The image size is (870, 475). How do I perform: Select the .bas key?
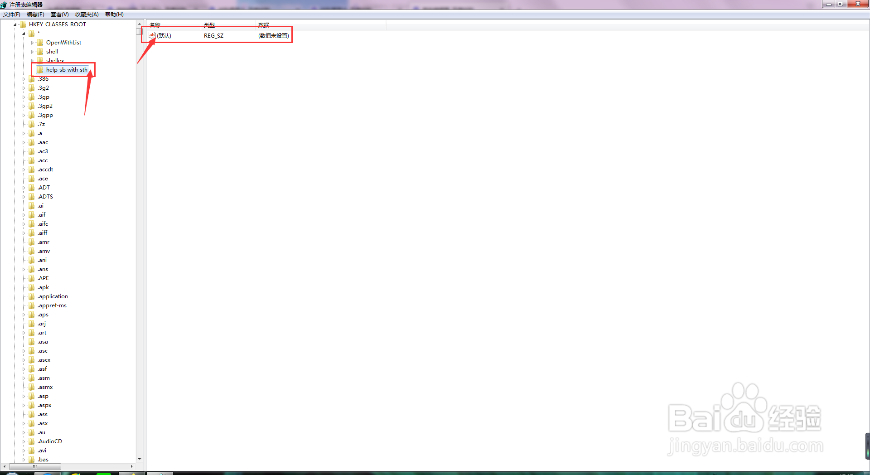(x=43, y=460)
